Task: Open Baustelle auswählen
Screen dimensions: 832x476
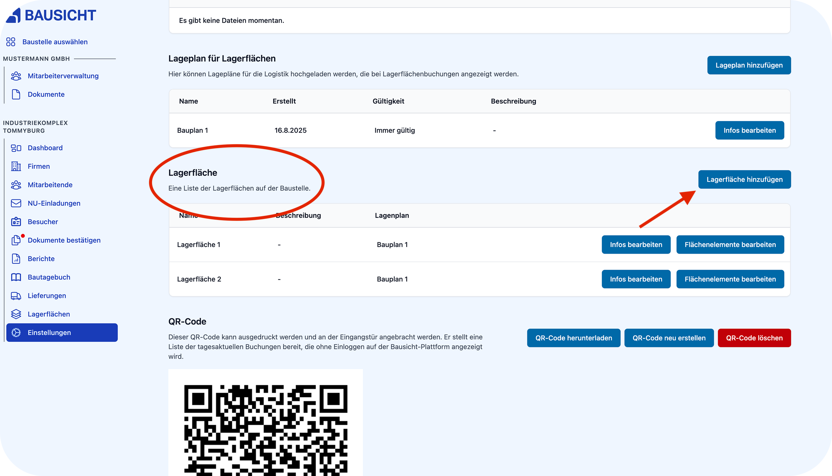Action: (55, 42)
